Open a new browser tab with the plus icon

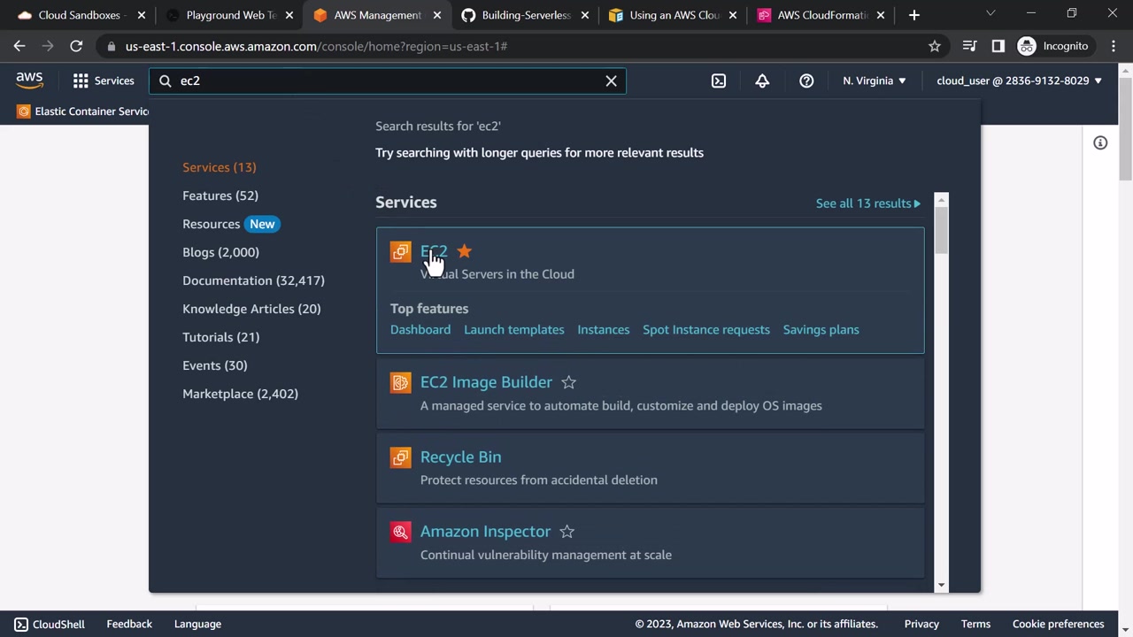pos(914,15)
